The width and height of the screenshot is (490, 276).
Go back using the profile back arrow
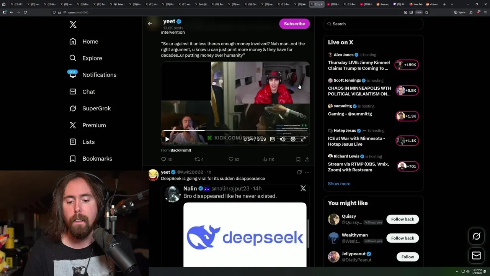click(x=150, y=24)
